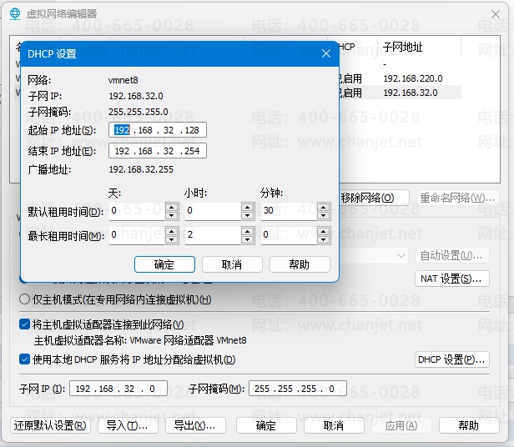Click the 起始 IP 地址 input field

coord(158,130)
